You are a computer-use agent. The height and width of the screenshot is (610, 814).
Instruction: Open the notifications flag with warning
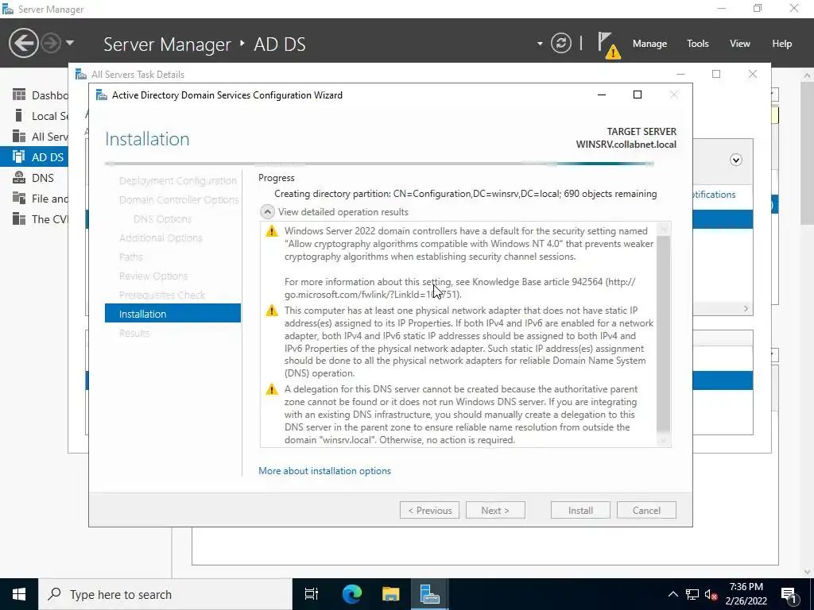coord(608,44)
